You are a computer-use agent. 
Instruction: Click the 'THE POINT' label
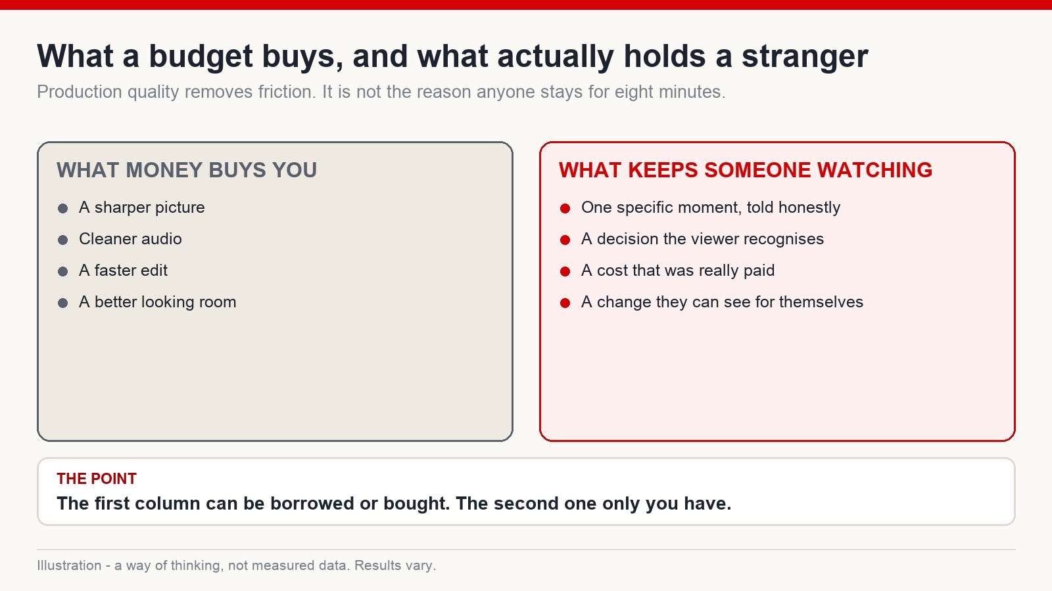(x=97, y=479)
